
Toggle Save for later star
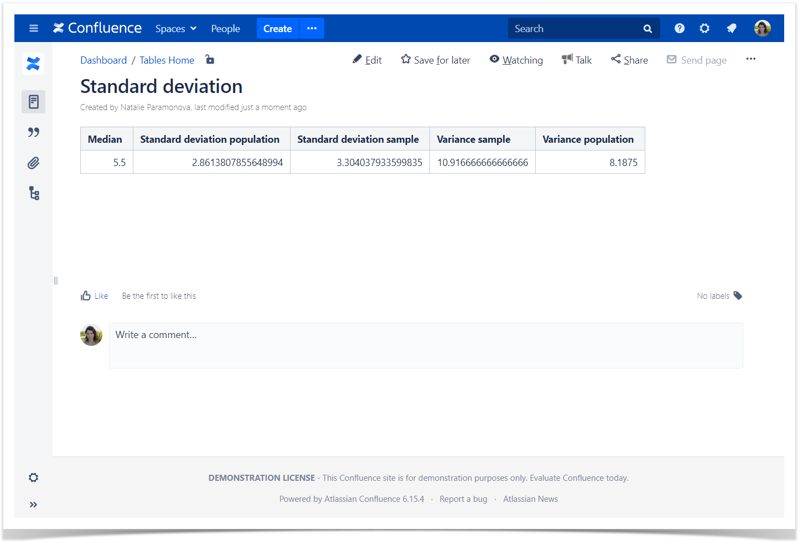pos(436,60)
